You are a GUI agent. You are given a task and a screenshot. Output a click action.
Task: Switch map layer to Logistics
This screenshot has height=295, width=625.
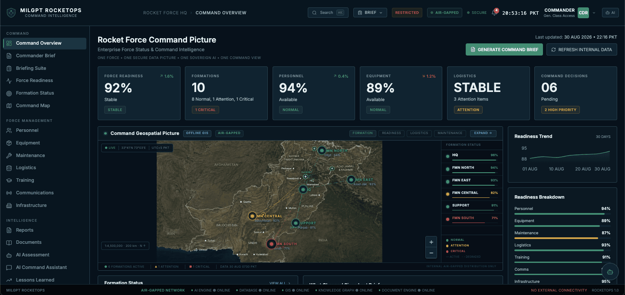419,133
